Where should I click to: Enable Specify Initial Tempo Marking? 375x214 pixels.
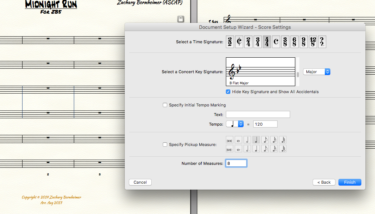(165, 105)
